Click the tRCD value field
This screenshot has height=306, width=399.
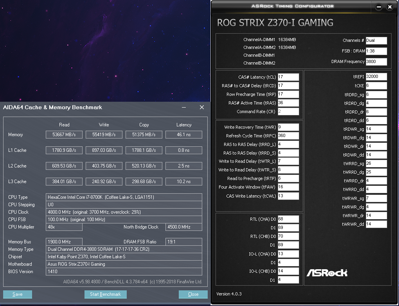(x=288, y=86)
